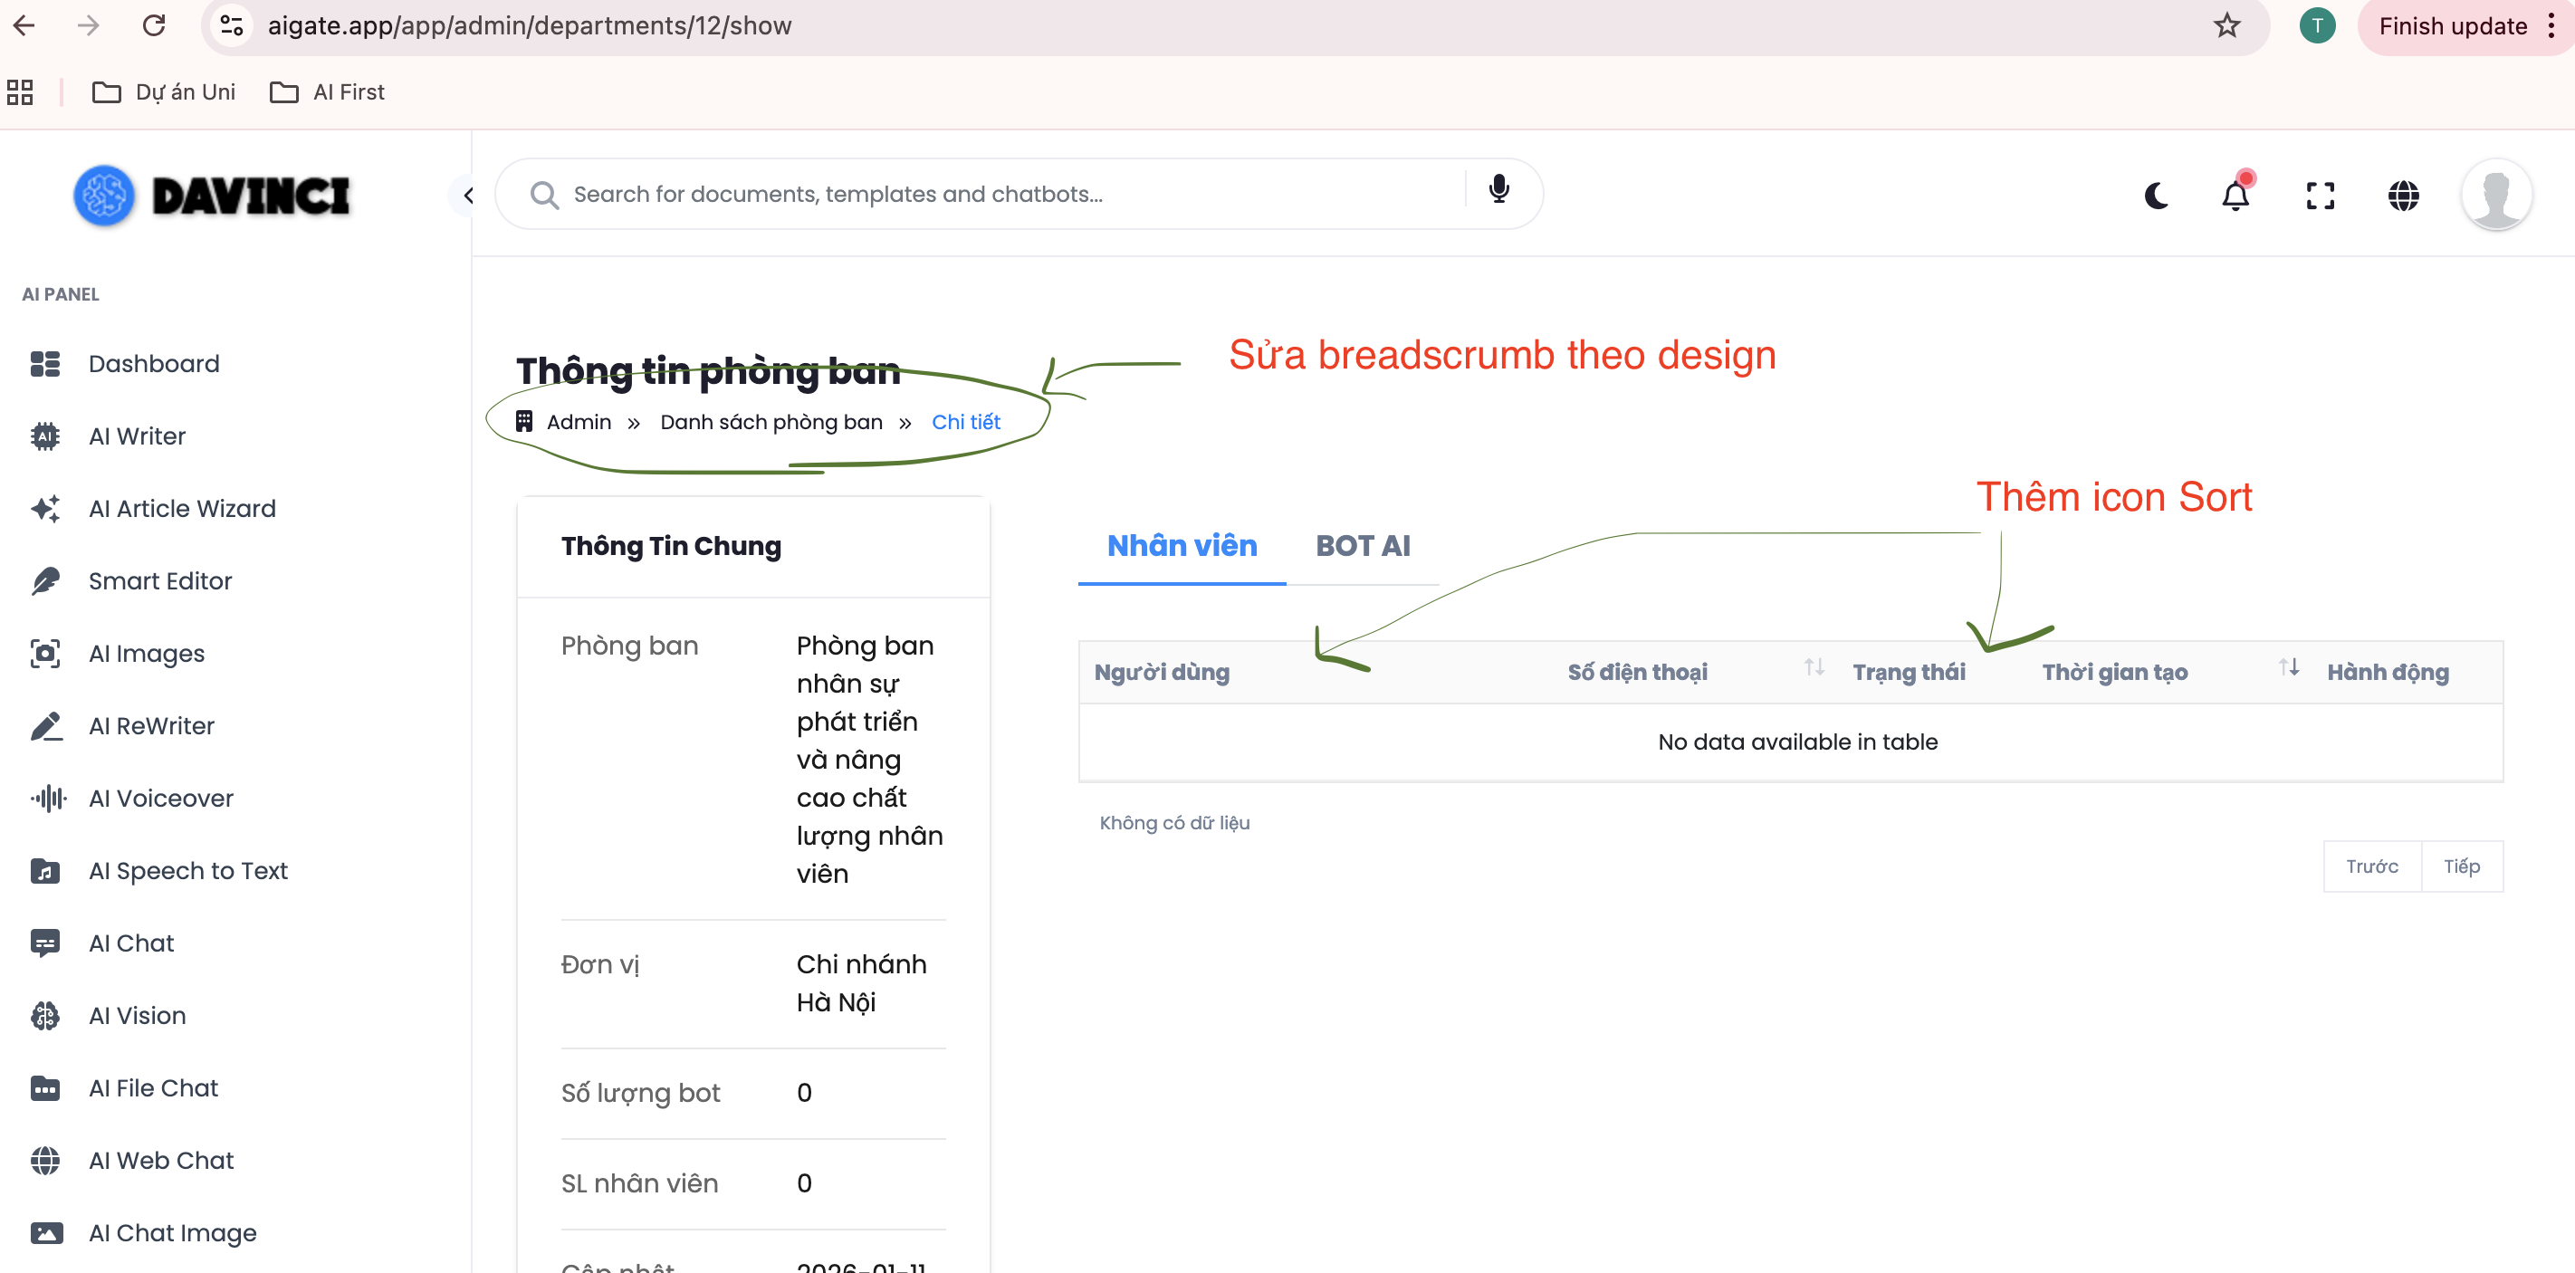
Task: Select the Nhân viên tab
Action: pyautogui.click(x=1182, y=546)
